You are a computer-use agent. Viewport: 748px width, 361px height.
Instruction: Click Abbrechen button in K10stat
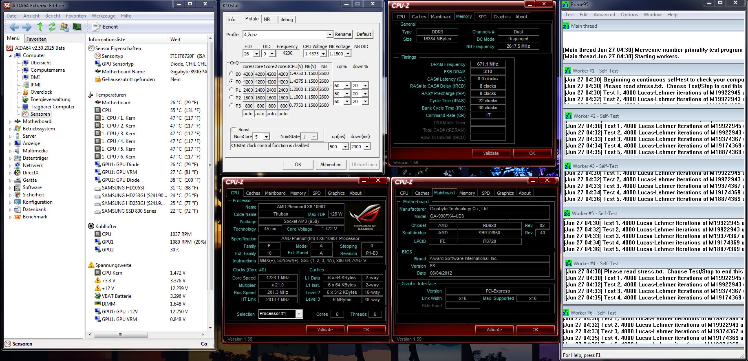(331, 165)
